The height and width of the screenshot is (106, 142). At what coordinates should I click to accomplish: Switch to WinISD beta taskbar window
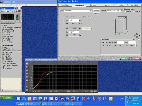tap(71, 104)
